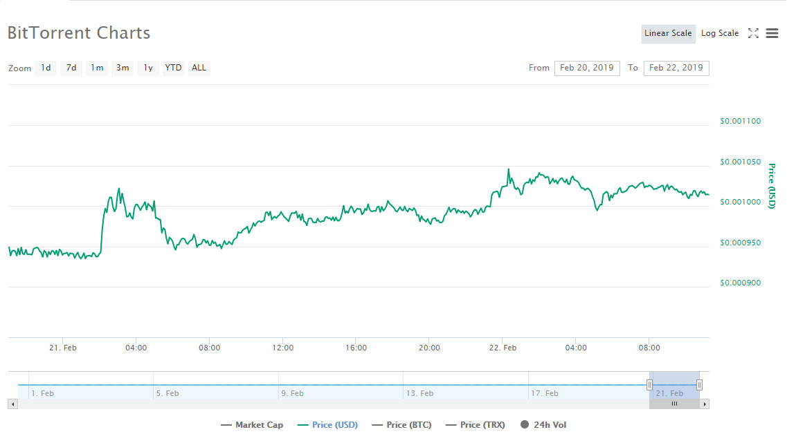Image resolution: width=787 pixels, height=434 pixels.
Task: Toggle the 24h Vol series
Action: tap(543, 425)
